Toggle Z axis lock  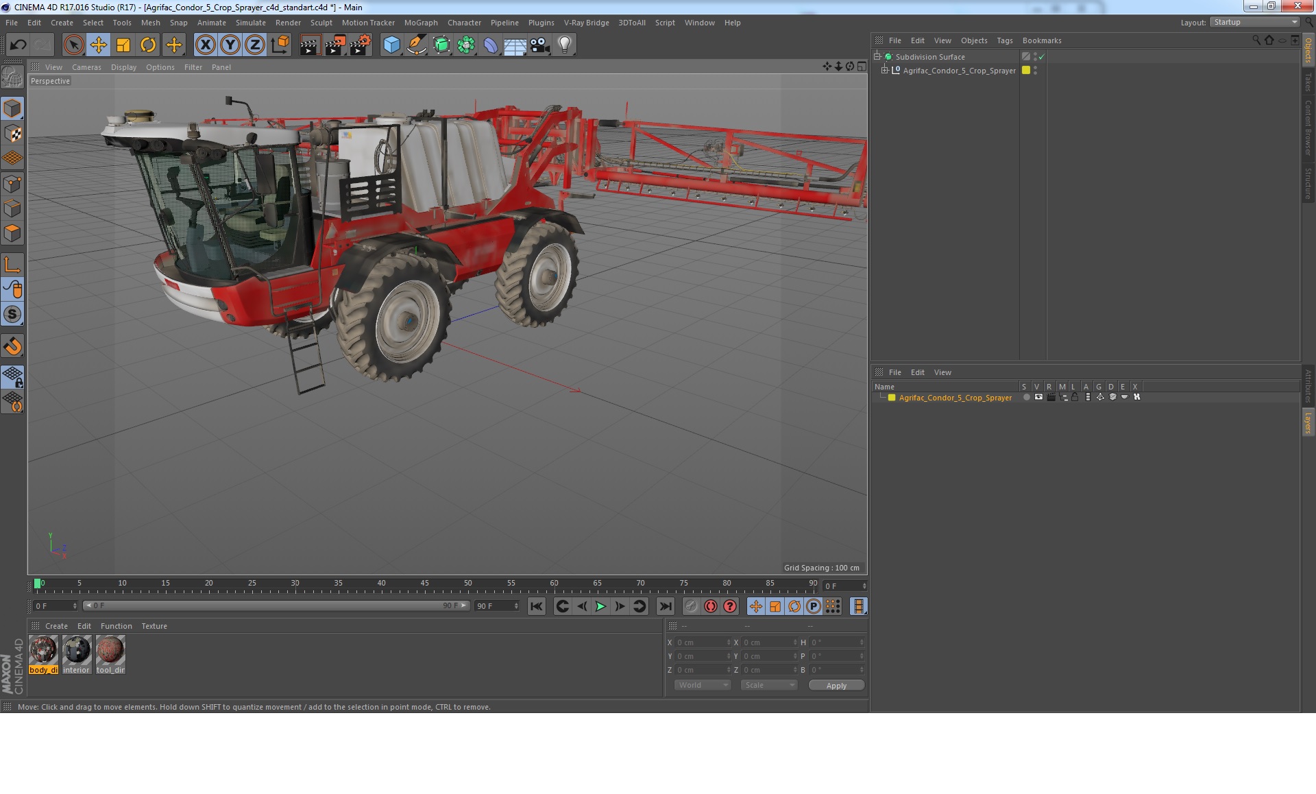[254, 45]
